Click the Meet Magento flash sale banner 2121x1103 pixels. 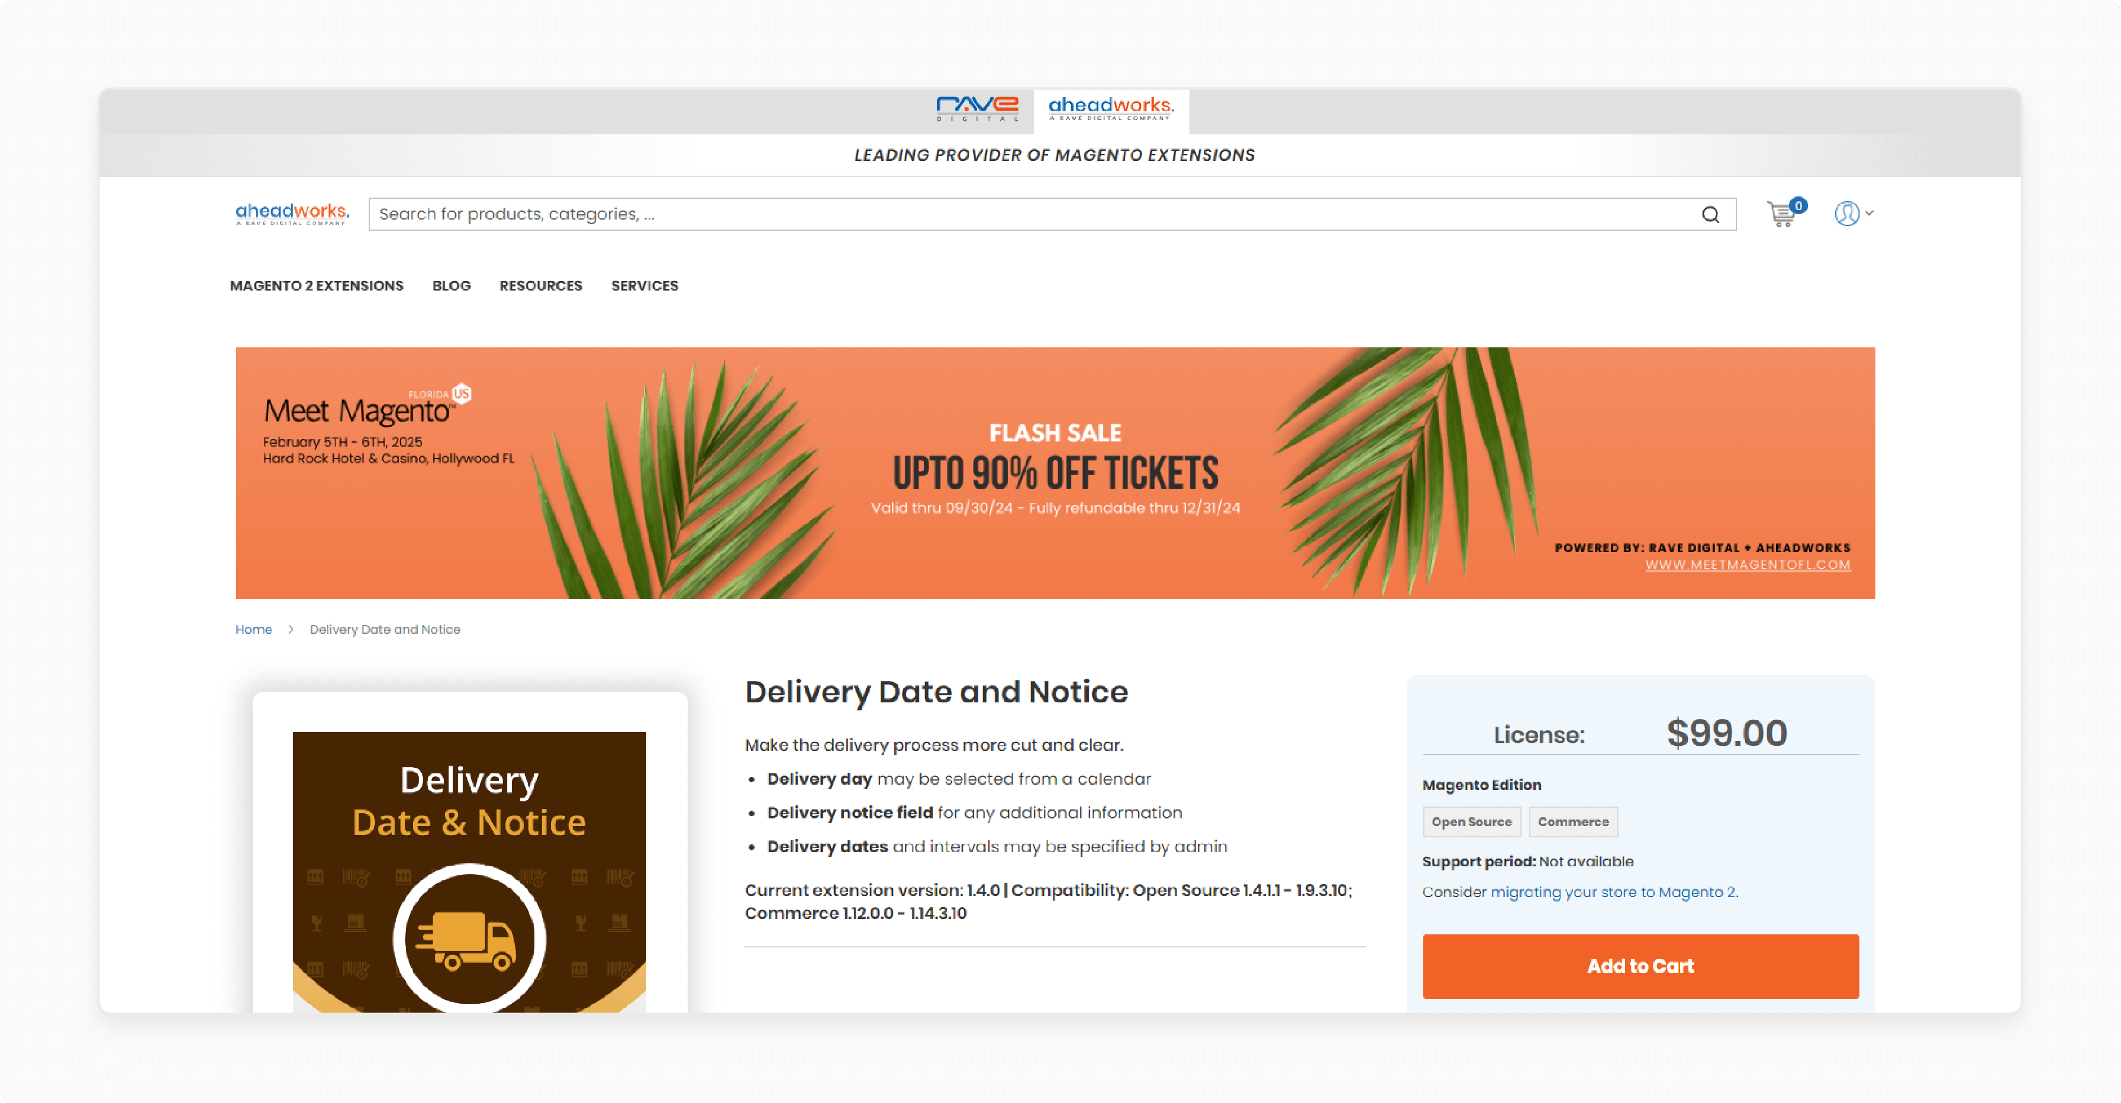coord(1055,472)
